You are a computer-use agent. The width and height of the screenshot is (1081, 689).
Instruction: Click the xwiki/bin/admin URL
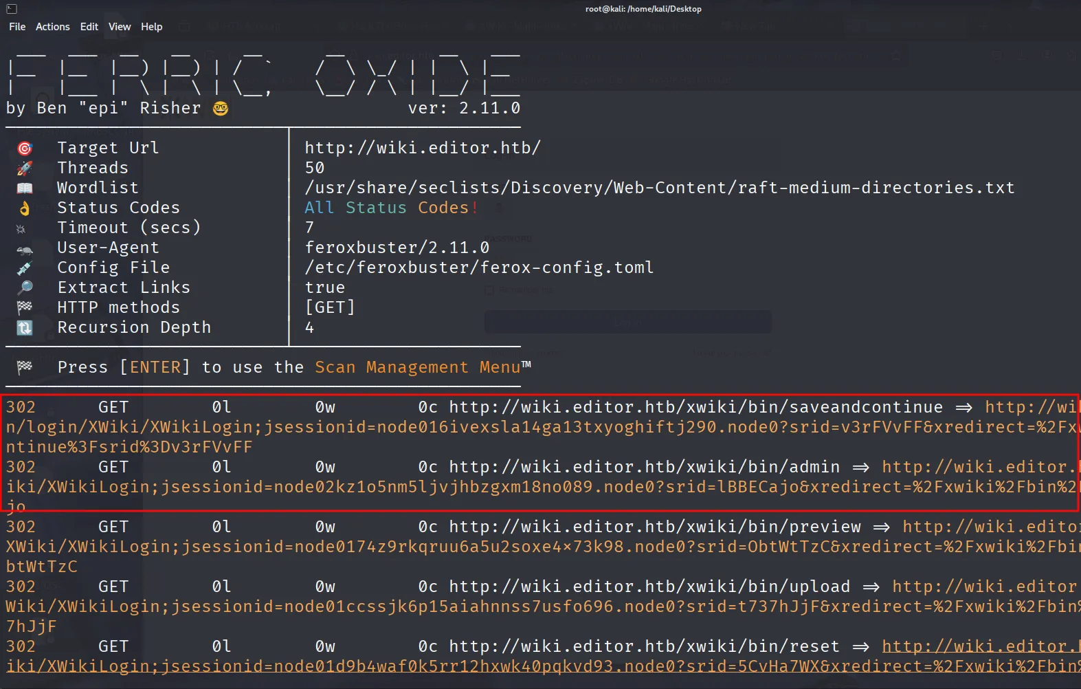click(645, 467)
